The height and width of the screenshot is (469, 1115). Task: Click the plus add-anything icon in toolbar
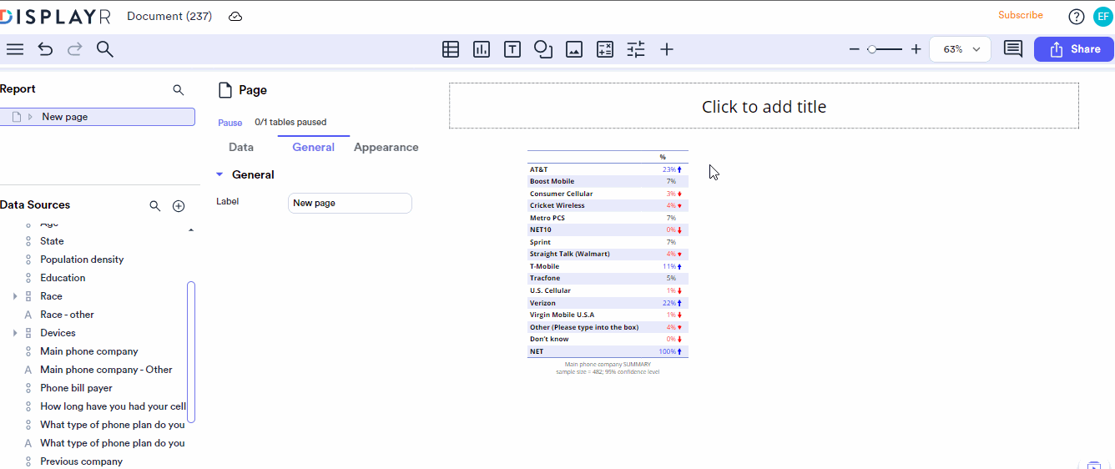[x=667, y=49]
